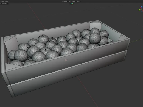Click the green Y axis gizmo ball
The image size is (143, 107).
pos(139,10)
